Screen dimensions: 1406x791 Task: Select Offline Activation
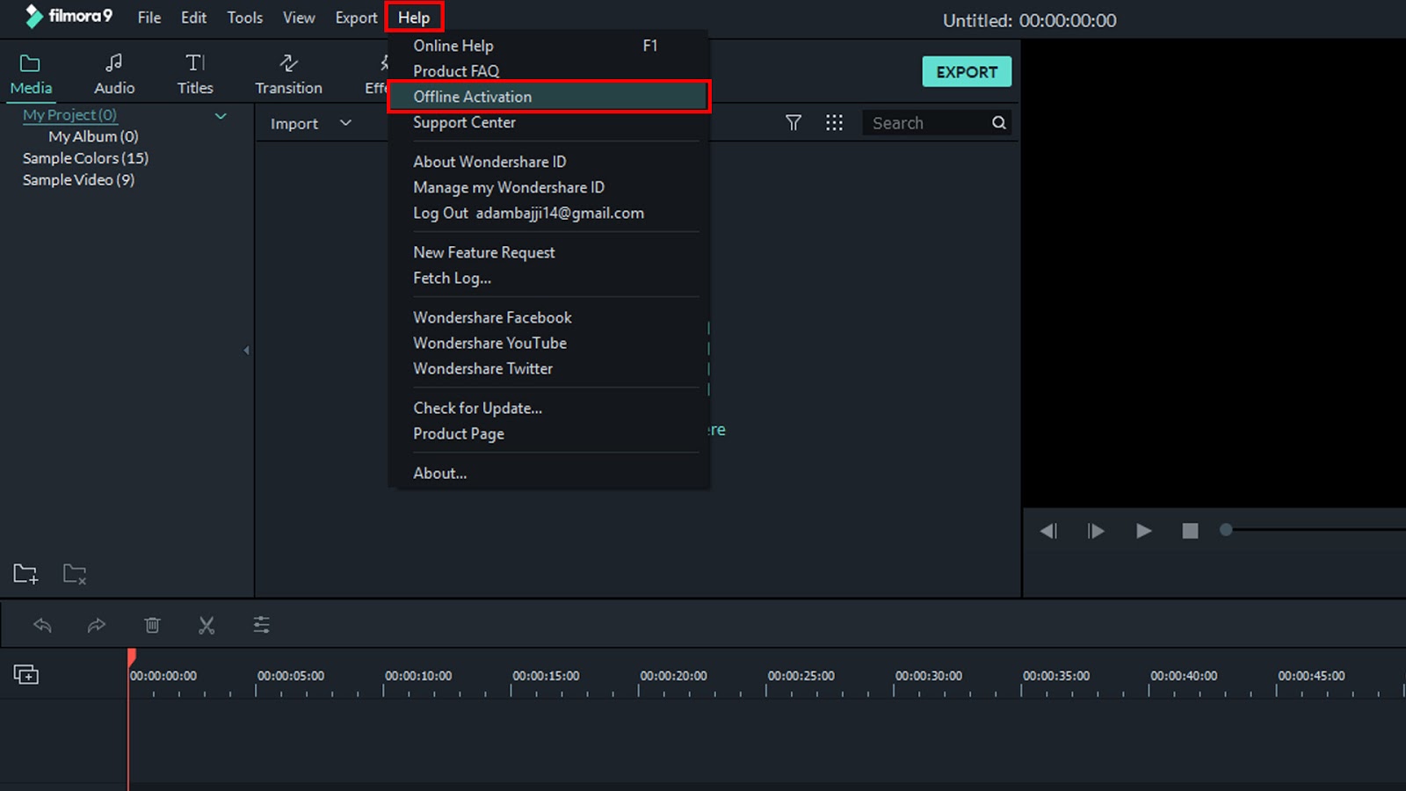(548, 97)
